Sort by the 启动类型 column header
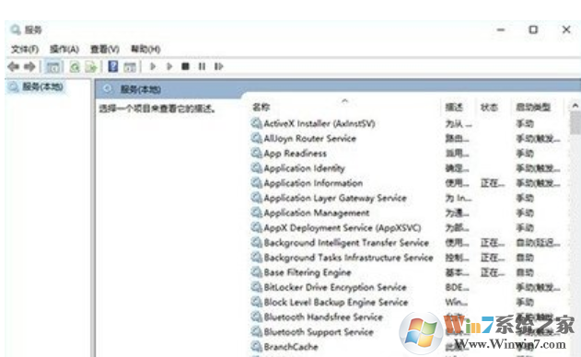The image size is (581, 357). coord(533,108)
